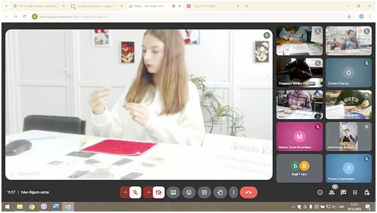Image resolution: width=377 pixels, height=213 pixels.
Task: Show the participants people panel
Action: (332, 192)
